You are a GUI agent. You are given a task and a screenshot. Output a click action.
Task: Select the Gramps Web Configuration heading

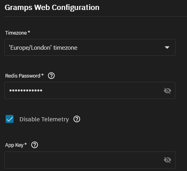(x=52, y=8)
